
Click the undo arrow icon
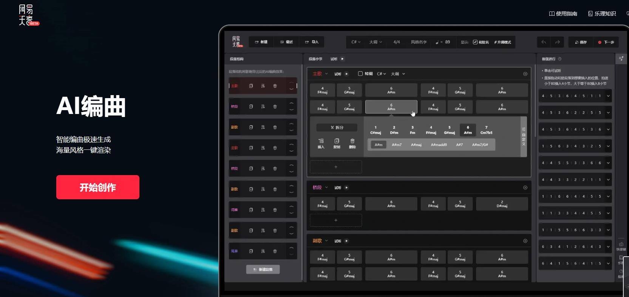pos(544,42)
